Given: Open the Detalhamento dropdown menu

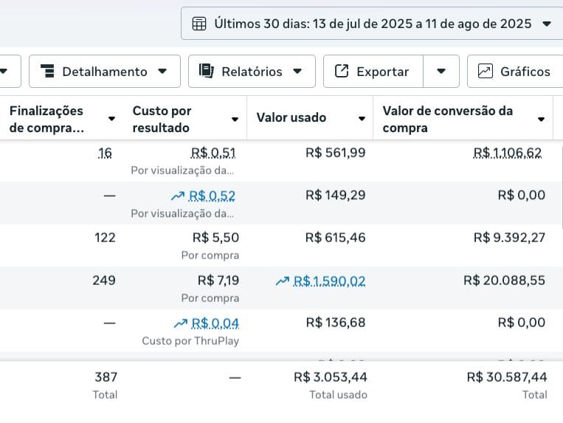Looking at the screenshot, I should point(163,72).
